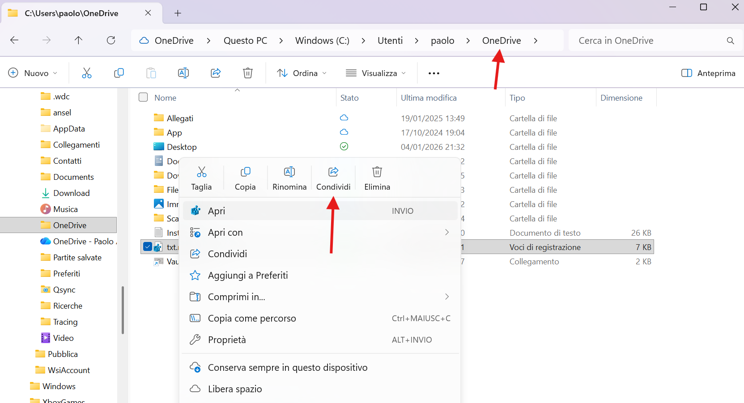This screenshot has width=744, height=403.
Task: Go back with the left arrow
Action: [x=14, y=40]
